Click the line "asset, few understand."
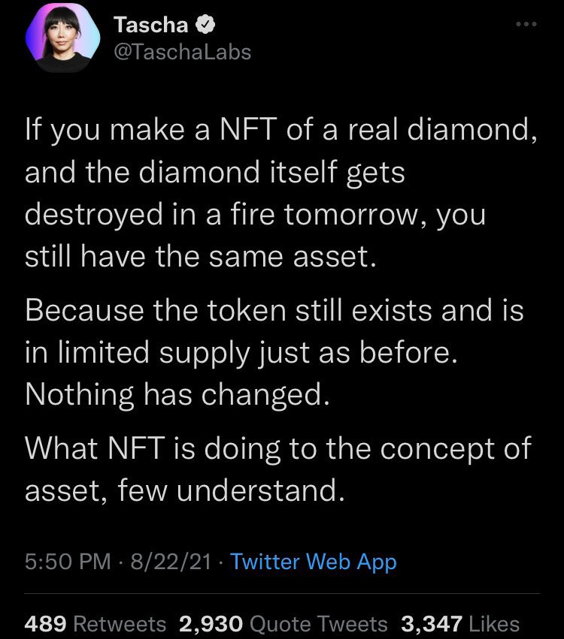The height and width of the screenshot is (639, 564). coord(184,491)
